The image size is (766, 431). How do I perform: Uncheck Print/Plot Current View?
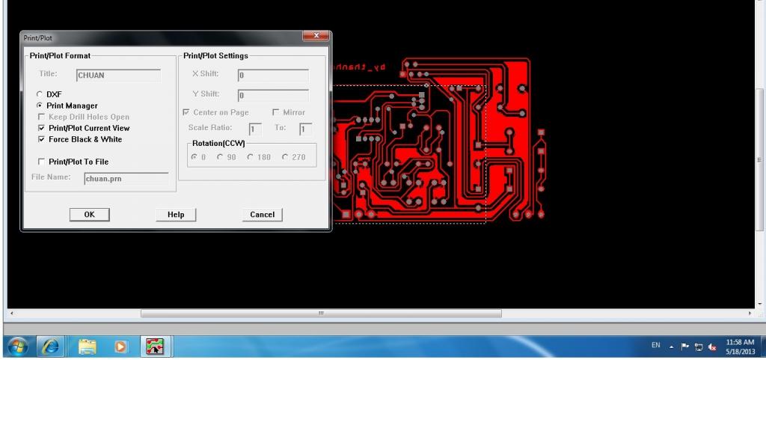pos(42,128)
